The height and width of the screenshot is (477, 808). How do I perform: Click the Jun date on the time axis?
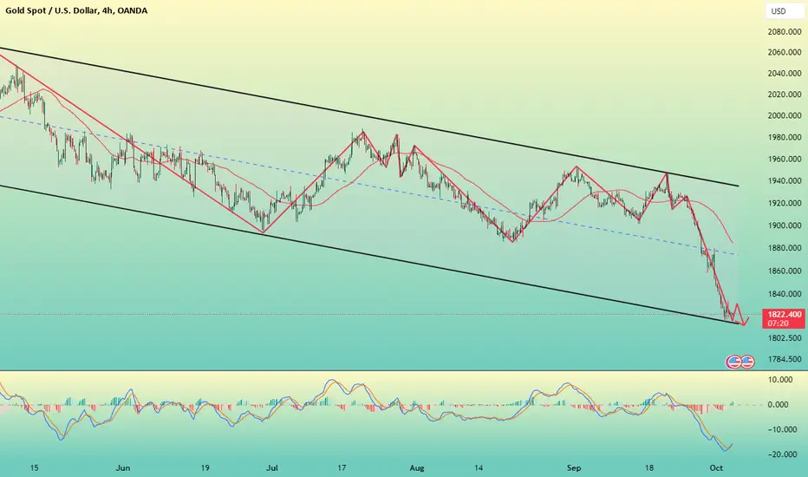click(122, 468)
